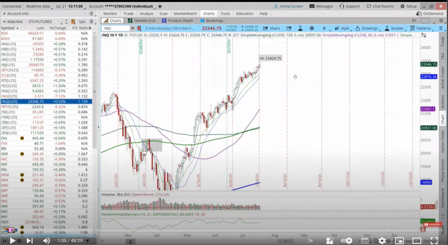This screenshot has width=448, height=245.
Task: Open Watchlist gadget actions menu
Action: click(x=91, y=22)
